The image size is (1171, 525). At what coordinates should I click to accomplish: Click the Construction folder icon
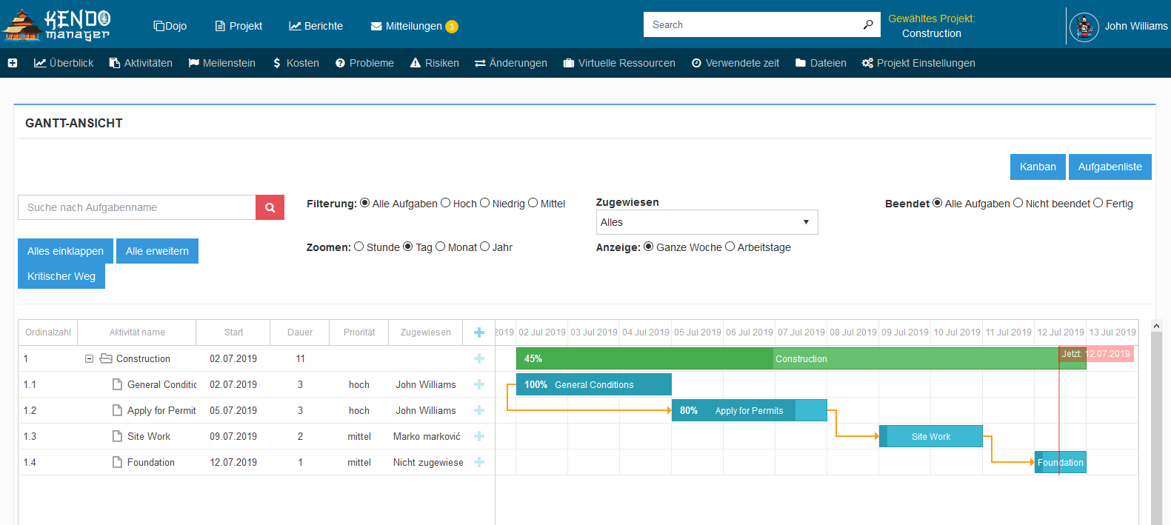pyautogui.click(x=106, y=358)
